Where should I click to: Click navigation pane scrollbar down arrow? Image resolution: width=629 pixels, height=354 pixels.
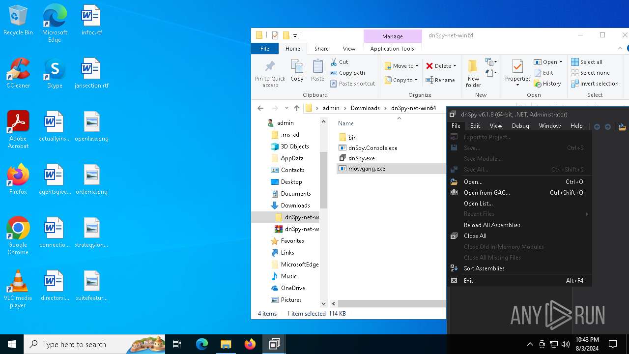(323, 304)
